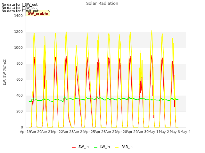Click the Apr 25 x-axis date label
Screen dimensions: 205x153
point(89,132)
